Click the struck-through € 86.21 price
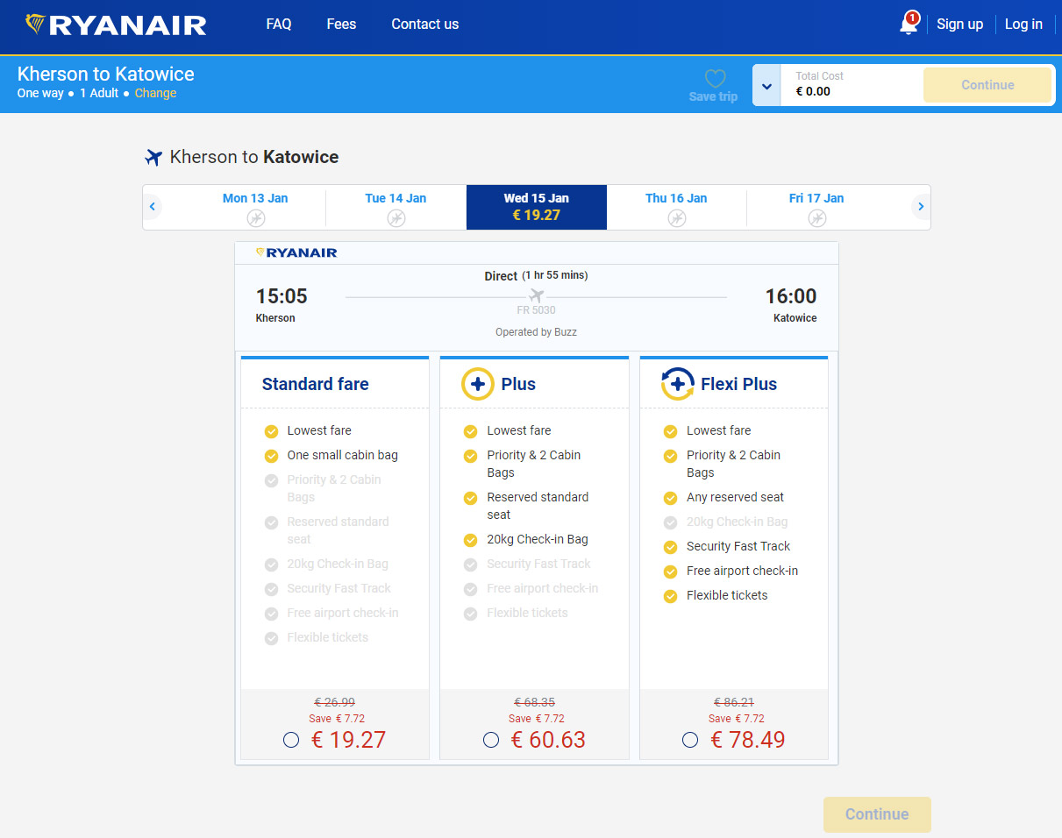The image size is (1062, 838). coord(734,702)
